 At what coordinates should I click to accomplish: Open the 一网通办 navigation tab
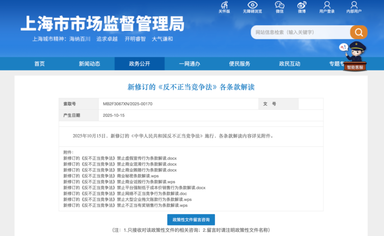tap(190, 64)
